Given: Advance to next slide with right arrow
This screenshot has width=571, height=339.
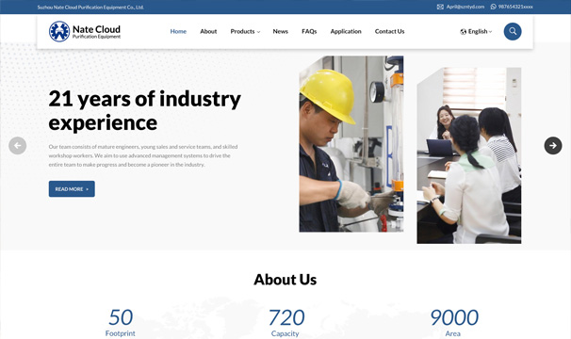Looking at the screenshot, I should 553,146.
